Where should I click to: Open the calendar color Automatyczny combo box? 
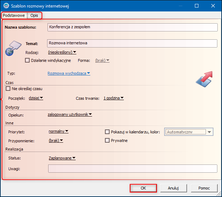coord(189,132)
